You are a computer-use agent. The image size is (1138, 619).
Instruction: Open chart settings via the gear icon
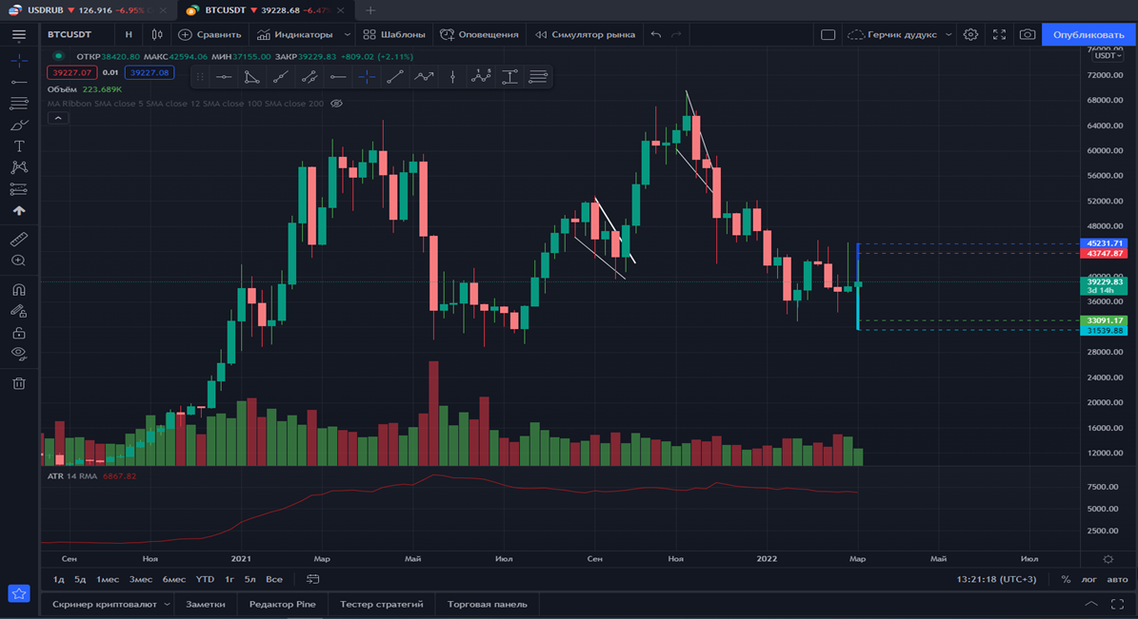pyautogui.click(x=970, y=33)
